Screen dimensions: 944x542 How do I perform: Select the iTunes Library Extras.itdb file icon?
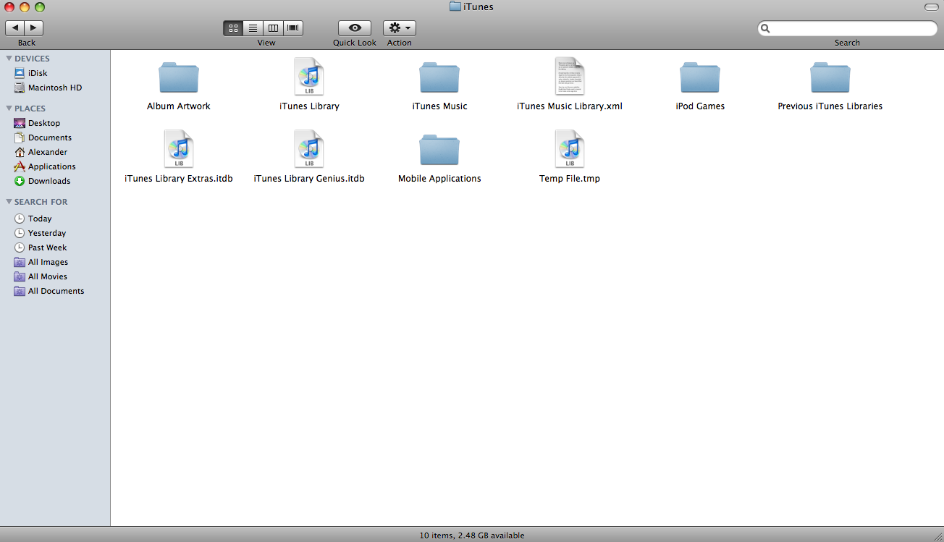click(179, 149)
